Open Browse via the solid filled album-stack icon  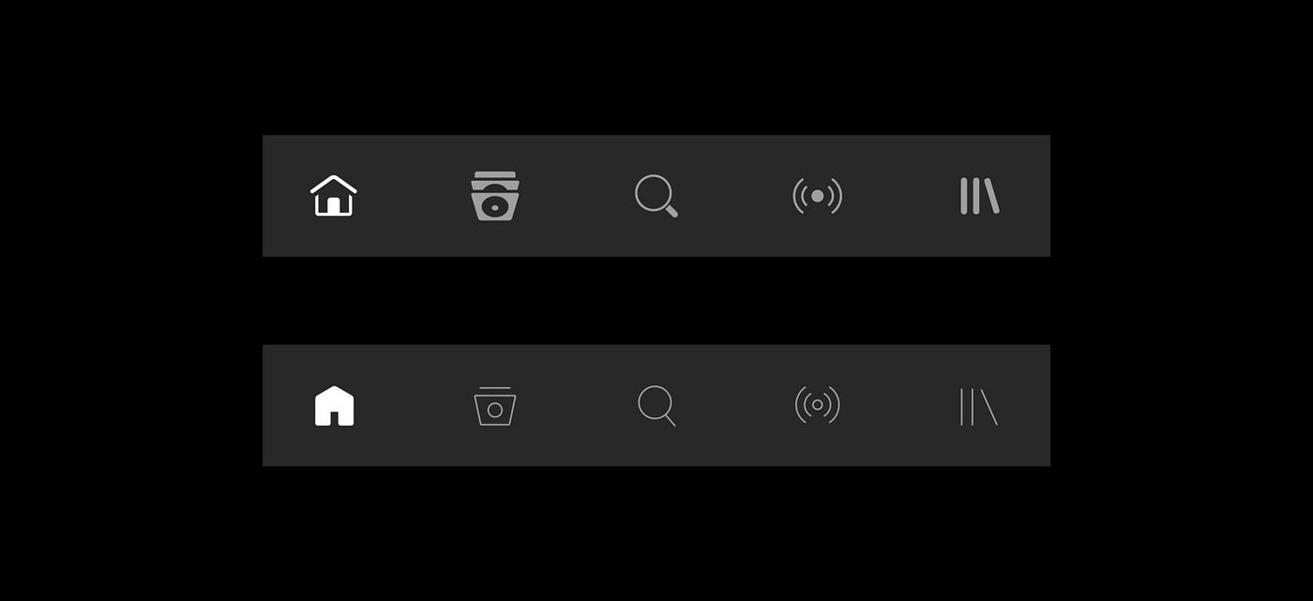click(x=494, y=196)
